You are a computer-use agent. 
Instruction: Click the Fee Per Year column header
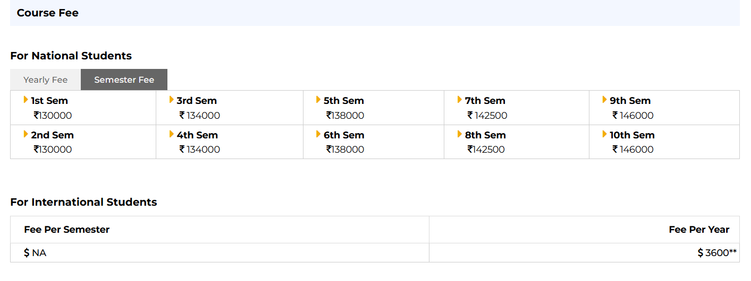point(699,230)
